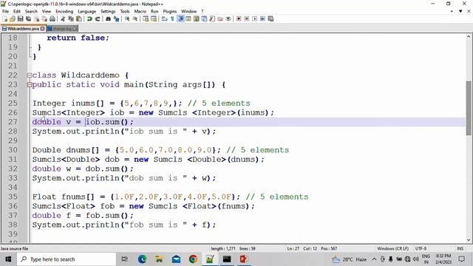Zoom out with the magnifier minus icon

[135, 18]
